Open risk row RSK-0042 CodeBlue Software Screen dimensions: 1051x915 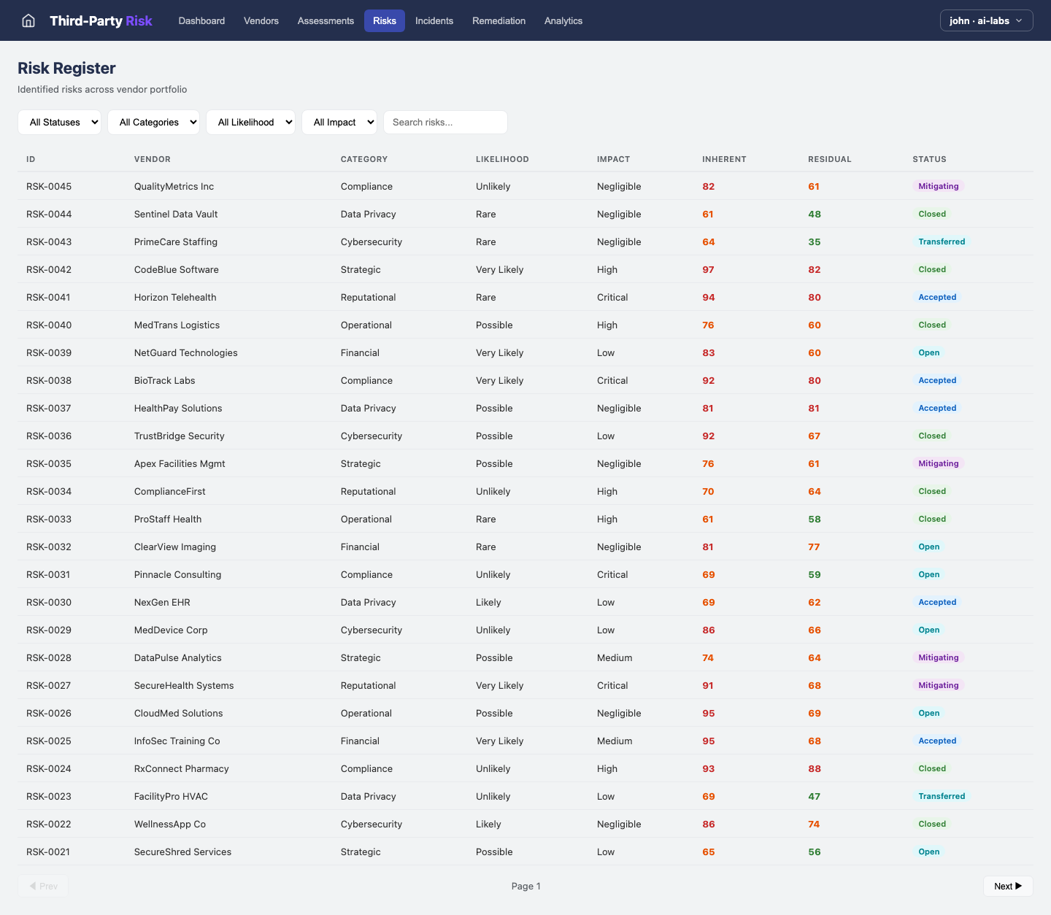tap(177, 269)
